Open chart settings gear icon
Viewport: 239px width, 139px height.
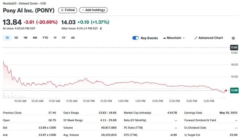[x=233, y=38]
